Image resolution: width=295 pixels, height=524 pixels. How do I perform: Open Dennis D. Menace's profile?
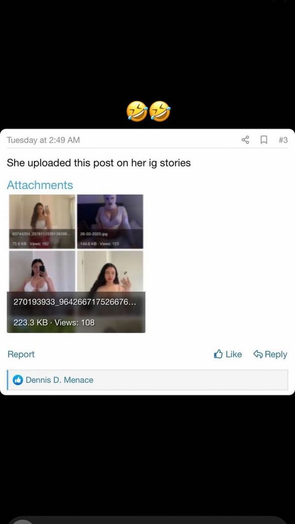click(59, 380)
